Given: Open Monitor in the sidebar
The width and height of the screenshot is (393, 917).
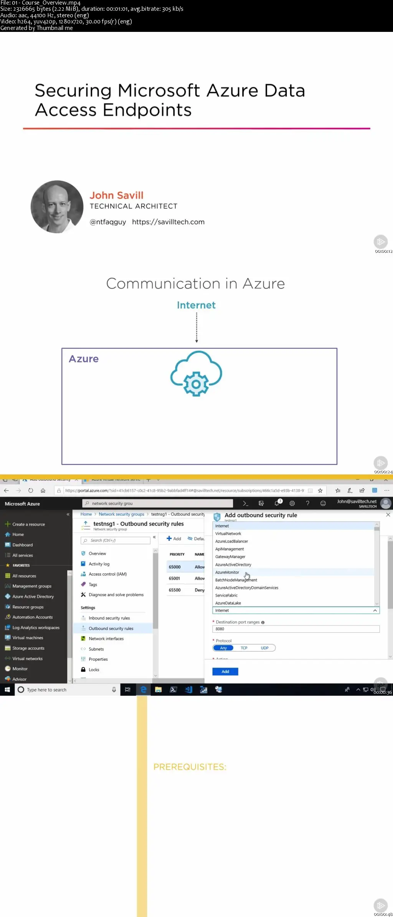Looking at the screenshot, I should click(x=20, y=668).
